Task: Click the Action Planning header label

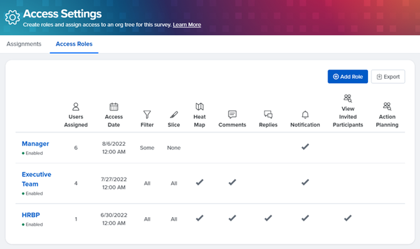Action: coord(387,121)
